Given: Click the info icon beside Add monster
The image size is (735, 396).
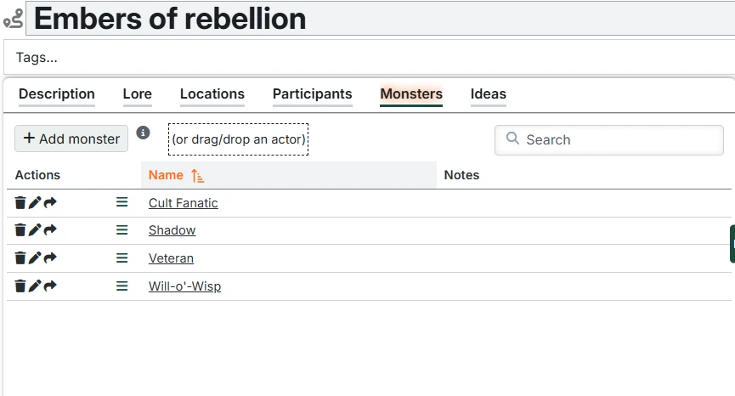Looking at the screenshot, I should [144, 133].
